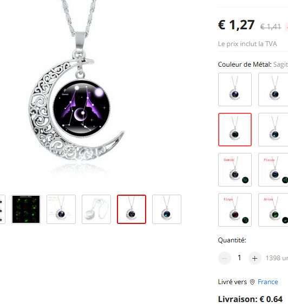The height and width of the screenshot is (308, 288).
Task: Open the partially hidden leftmost gallery thumbnail
Action: [x=2, y=209]
